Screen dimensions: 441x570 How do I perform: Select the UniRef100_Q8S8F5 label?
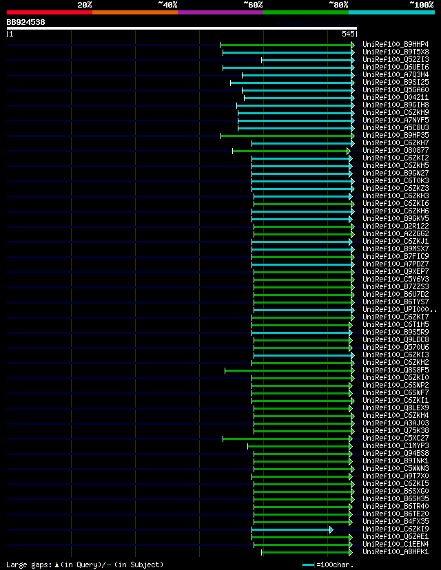(396, 370)
